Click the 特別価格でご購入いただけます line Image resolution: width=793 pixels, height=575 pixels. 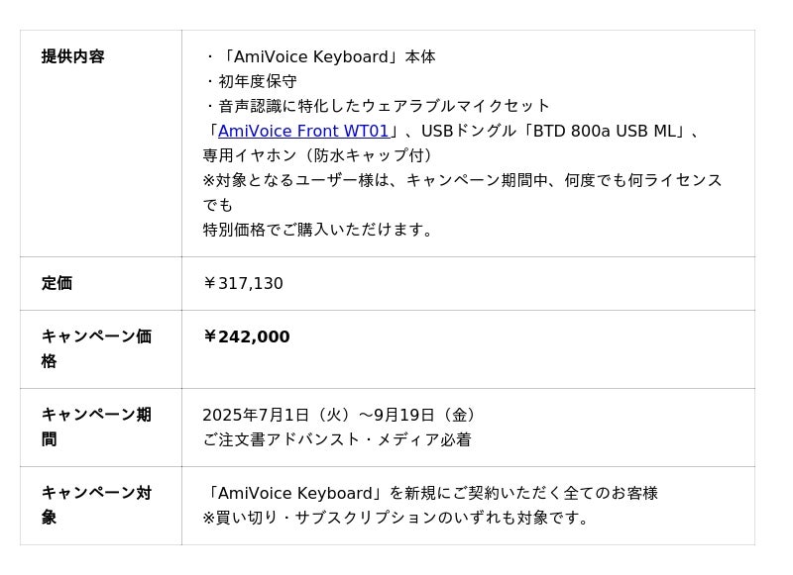tap(320, 230)
